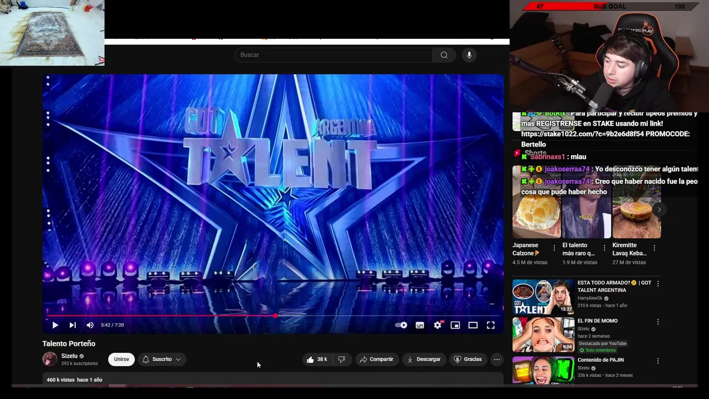
Task: Open ESTA TODO ARMADO Got Talent video thumbnail
Action: click(x=543, y=296)
